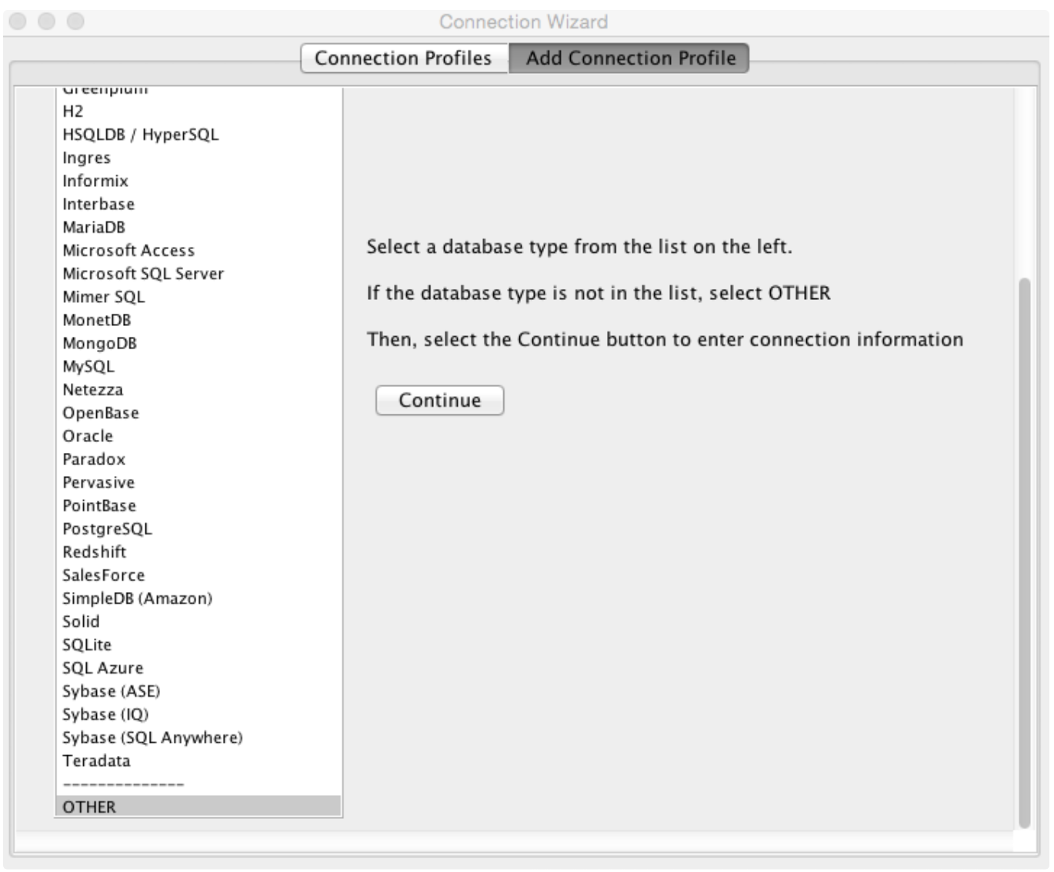Select MongoDB database type

(x=99, y=344)
